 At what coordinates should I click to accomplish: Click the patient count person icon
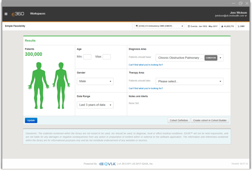coord(222,26)
